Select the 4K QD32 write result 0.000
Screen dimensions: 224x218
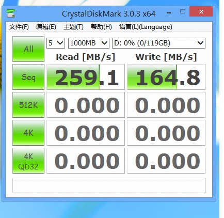(x=166, y=161)
